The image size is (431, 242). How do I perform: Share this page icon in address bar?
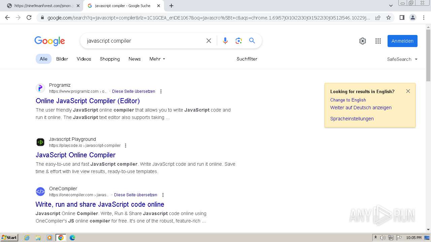point(378,17)
